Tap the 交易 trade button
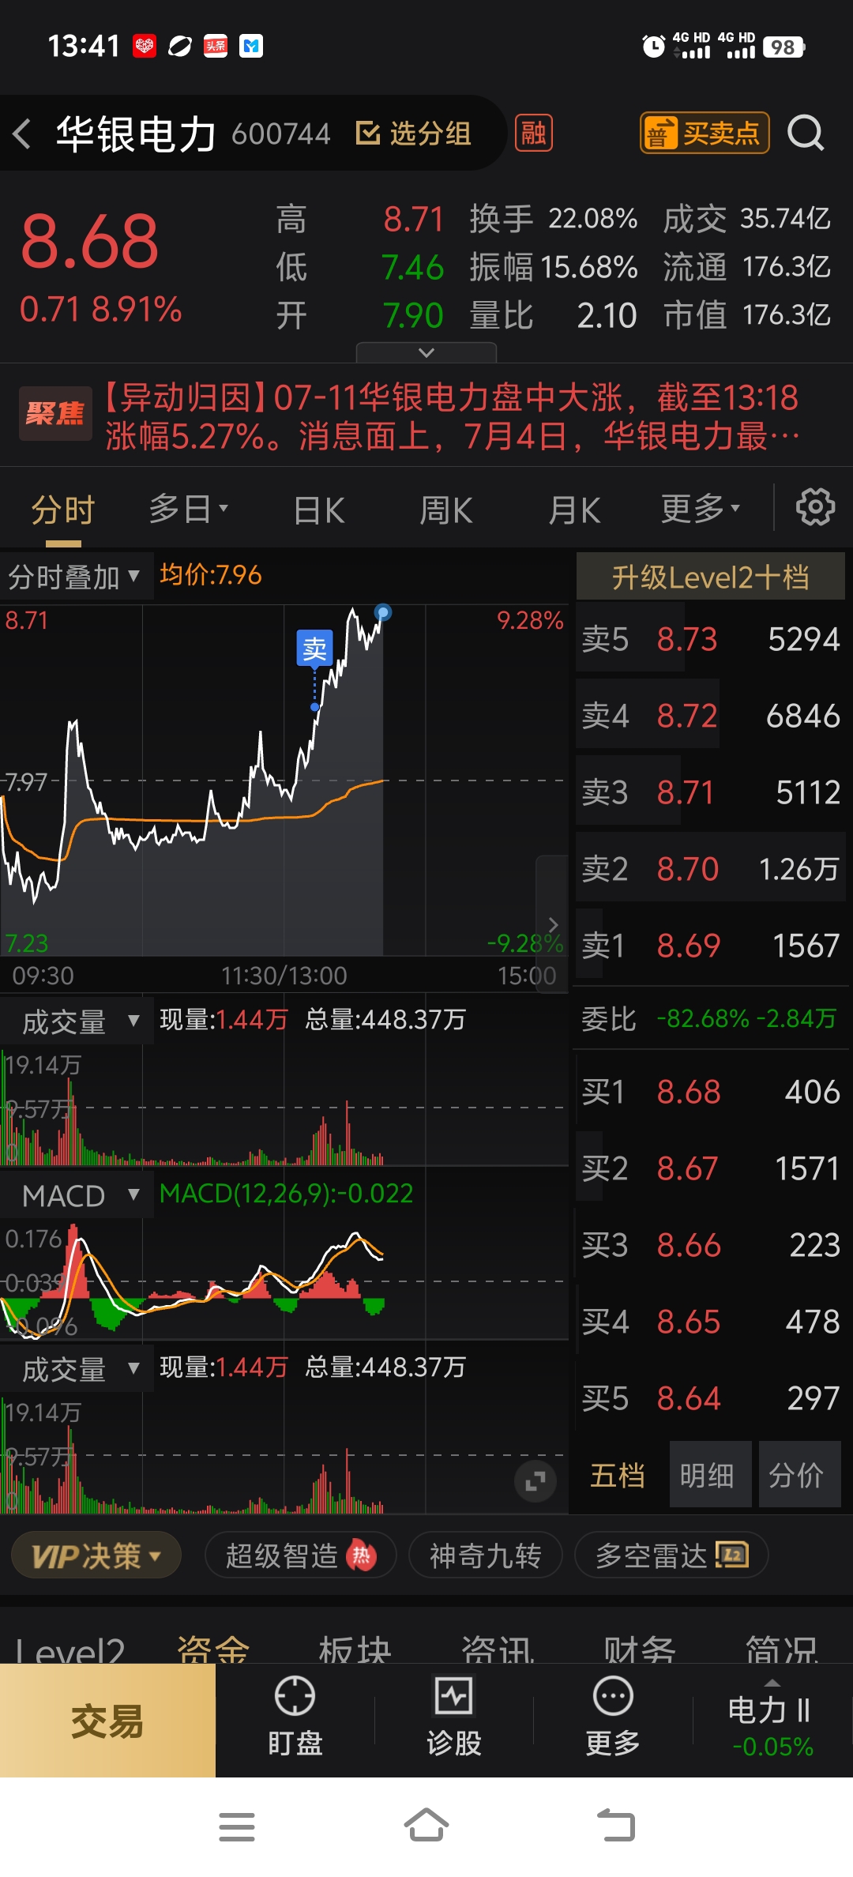 (x=107, y=1721)
